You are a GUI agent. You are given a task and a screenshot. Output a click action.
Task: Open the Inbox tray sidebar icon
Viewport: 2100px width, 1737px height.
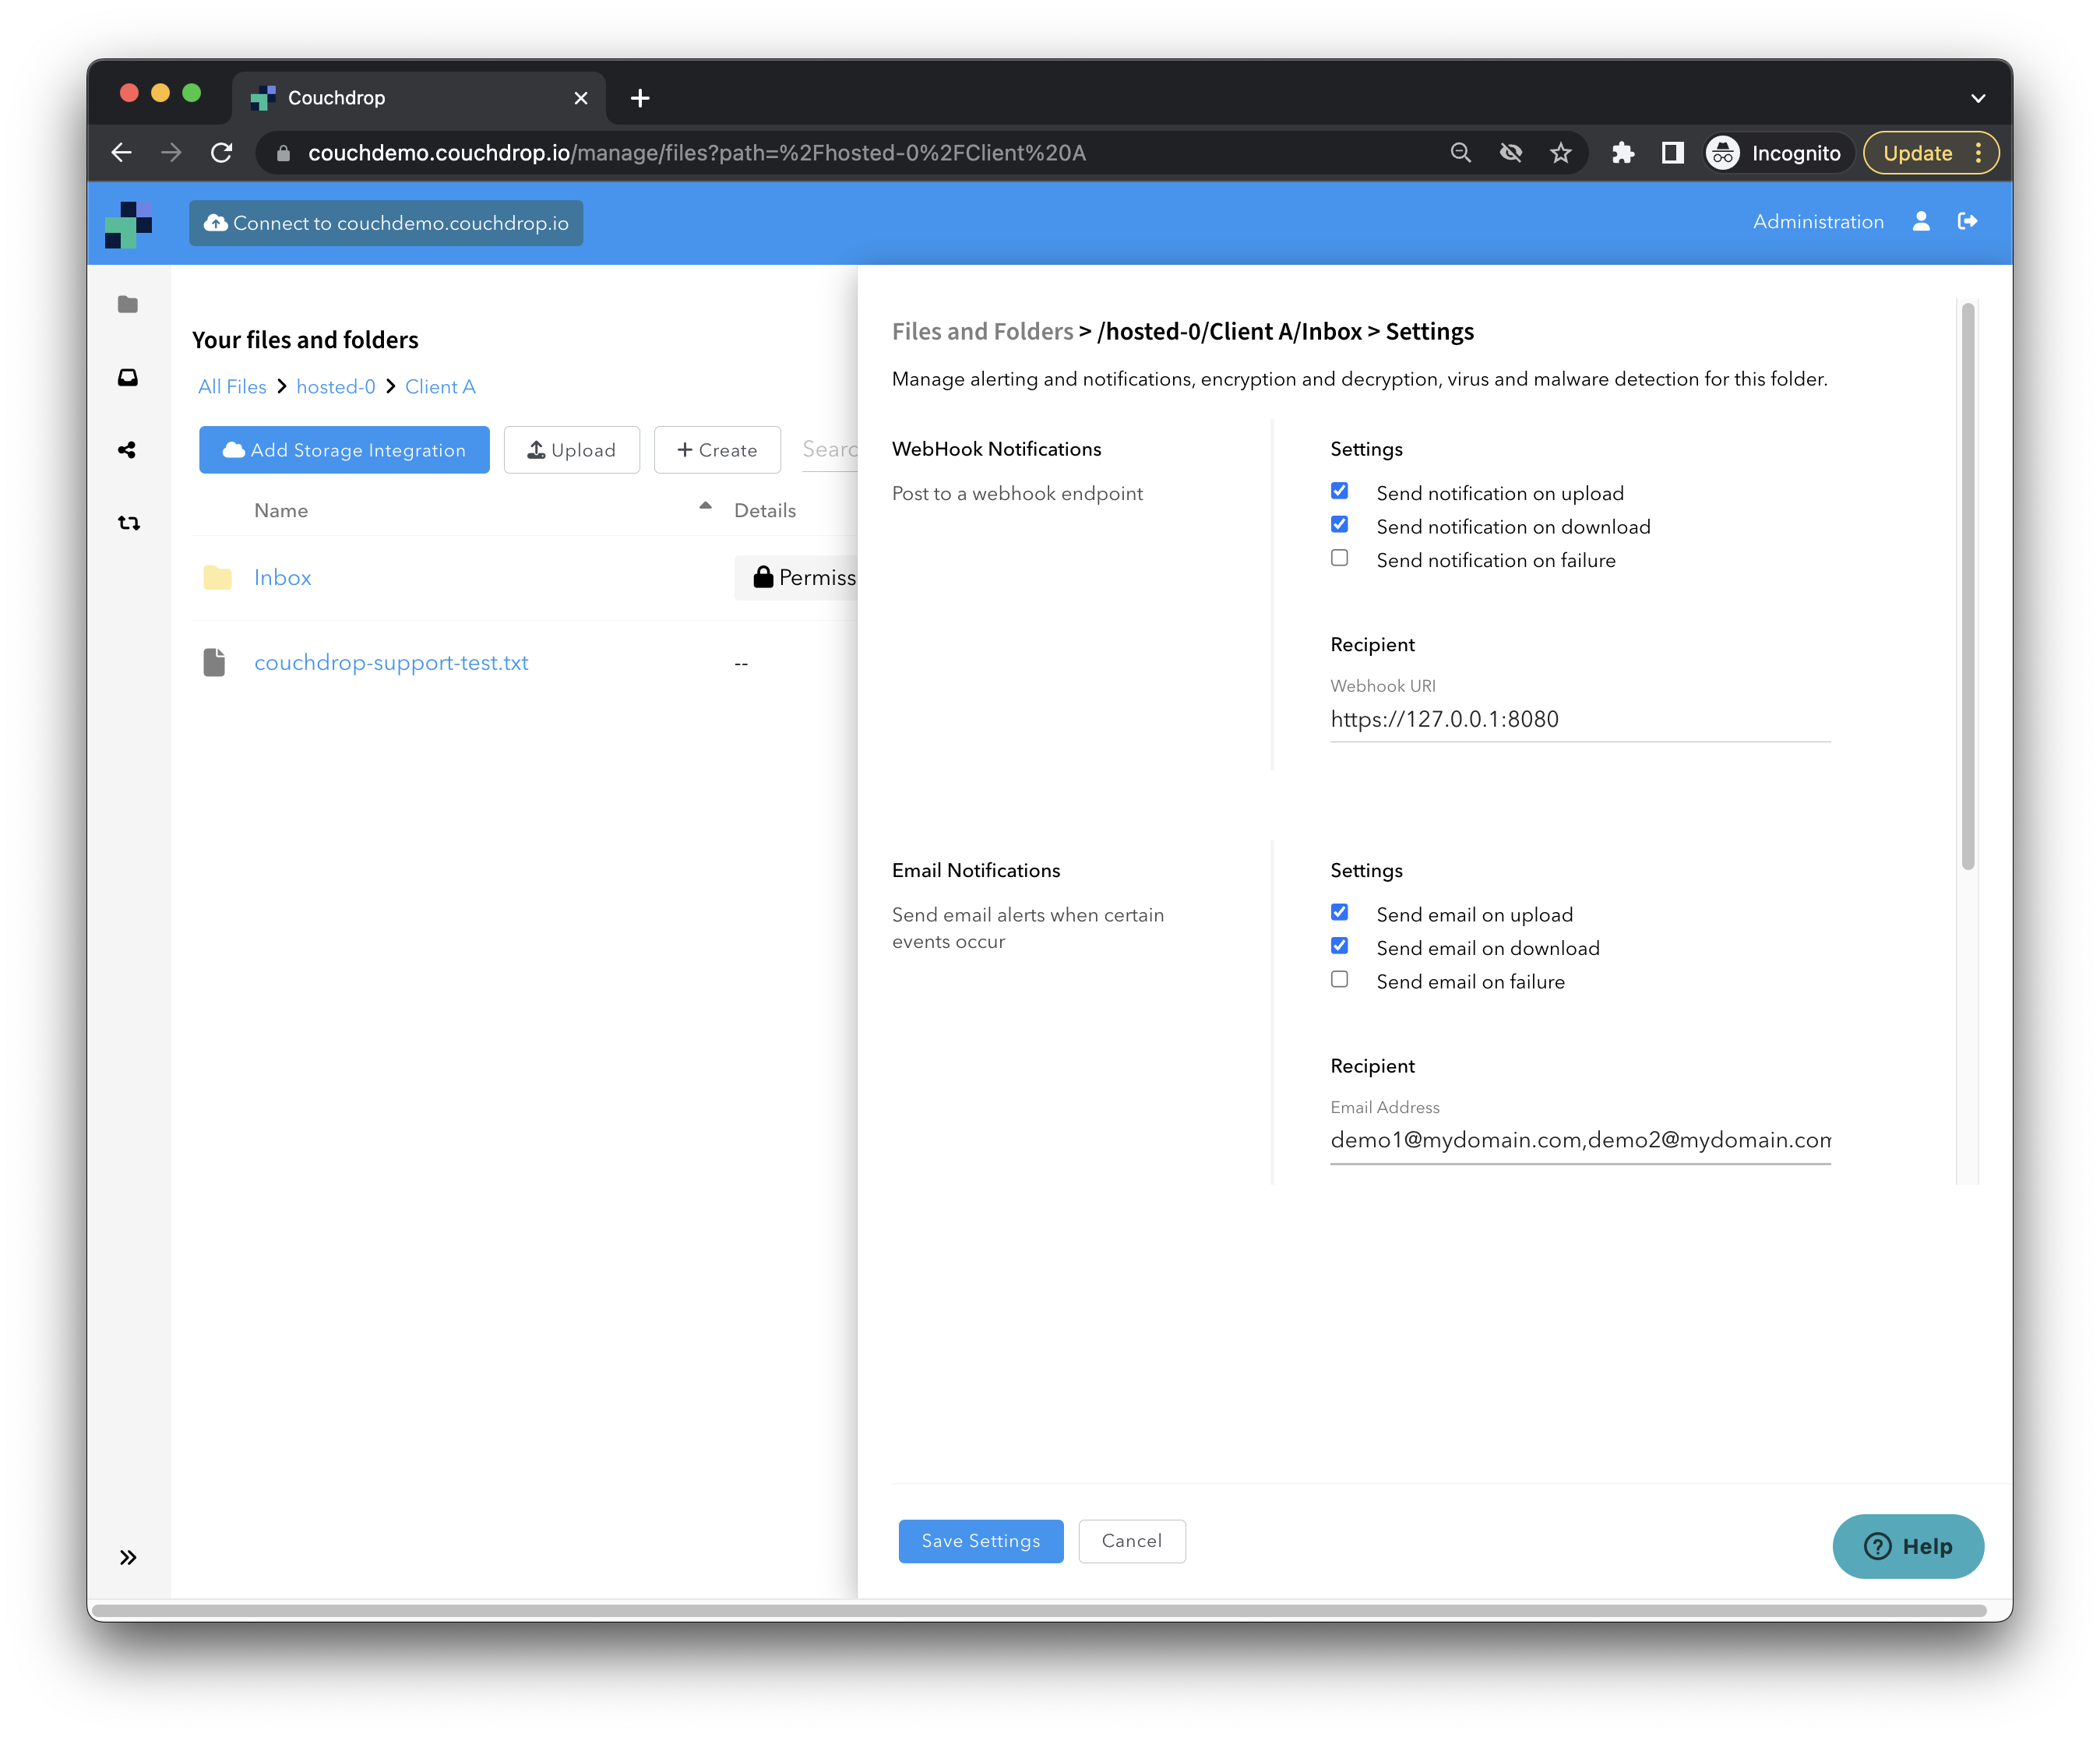(x=128, y=377)
